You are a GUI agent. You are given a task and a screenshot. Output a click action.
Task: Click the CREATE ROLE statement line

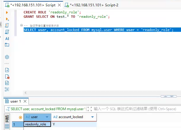click(x=52, y=12)
